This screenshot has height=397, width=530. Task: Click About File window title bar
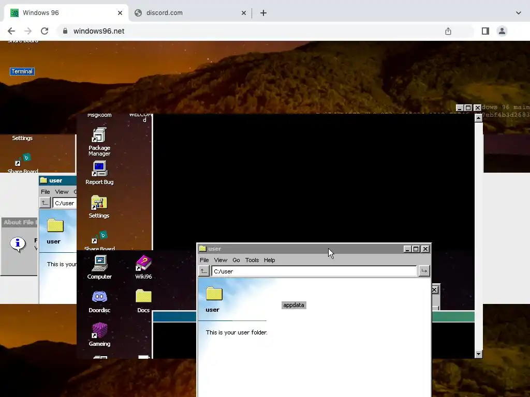19,222
